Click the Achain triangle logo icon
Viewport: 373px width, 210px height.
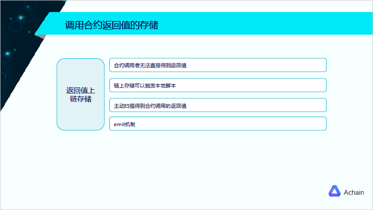click(x=335, y=191)
